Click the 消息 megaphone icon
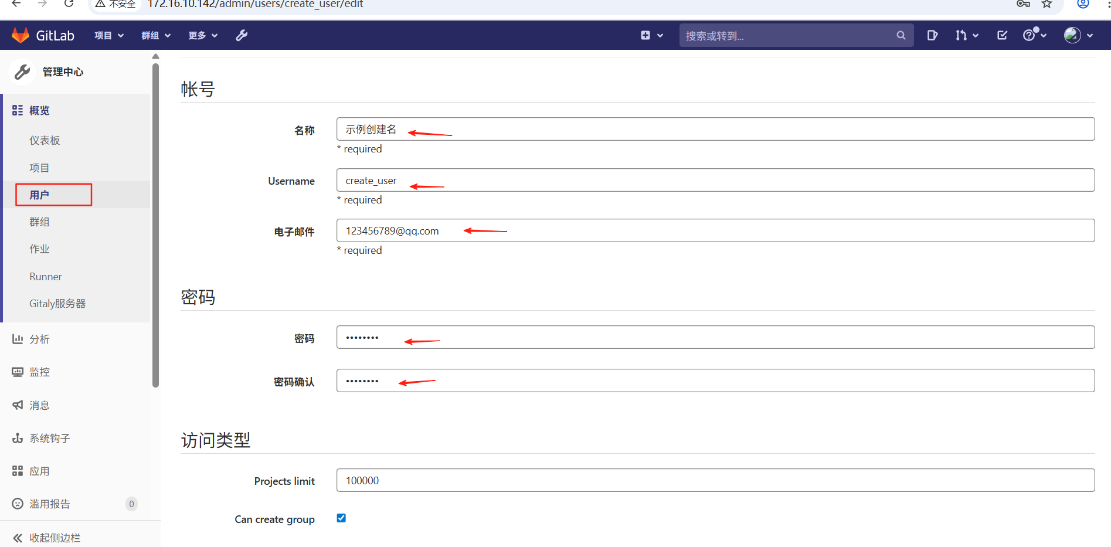 pyautogui.click(x=18, y=405)
